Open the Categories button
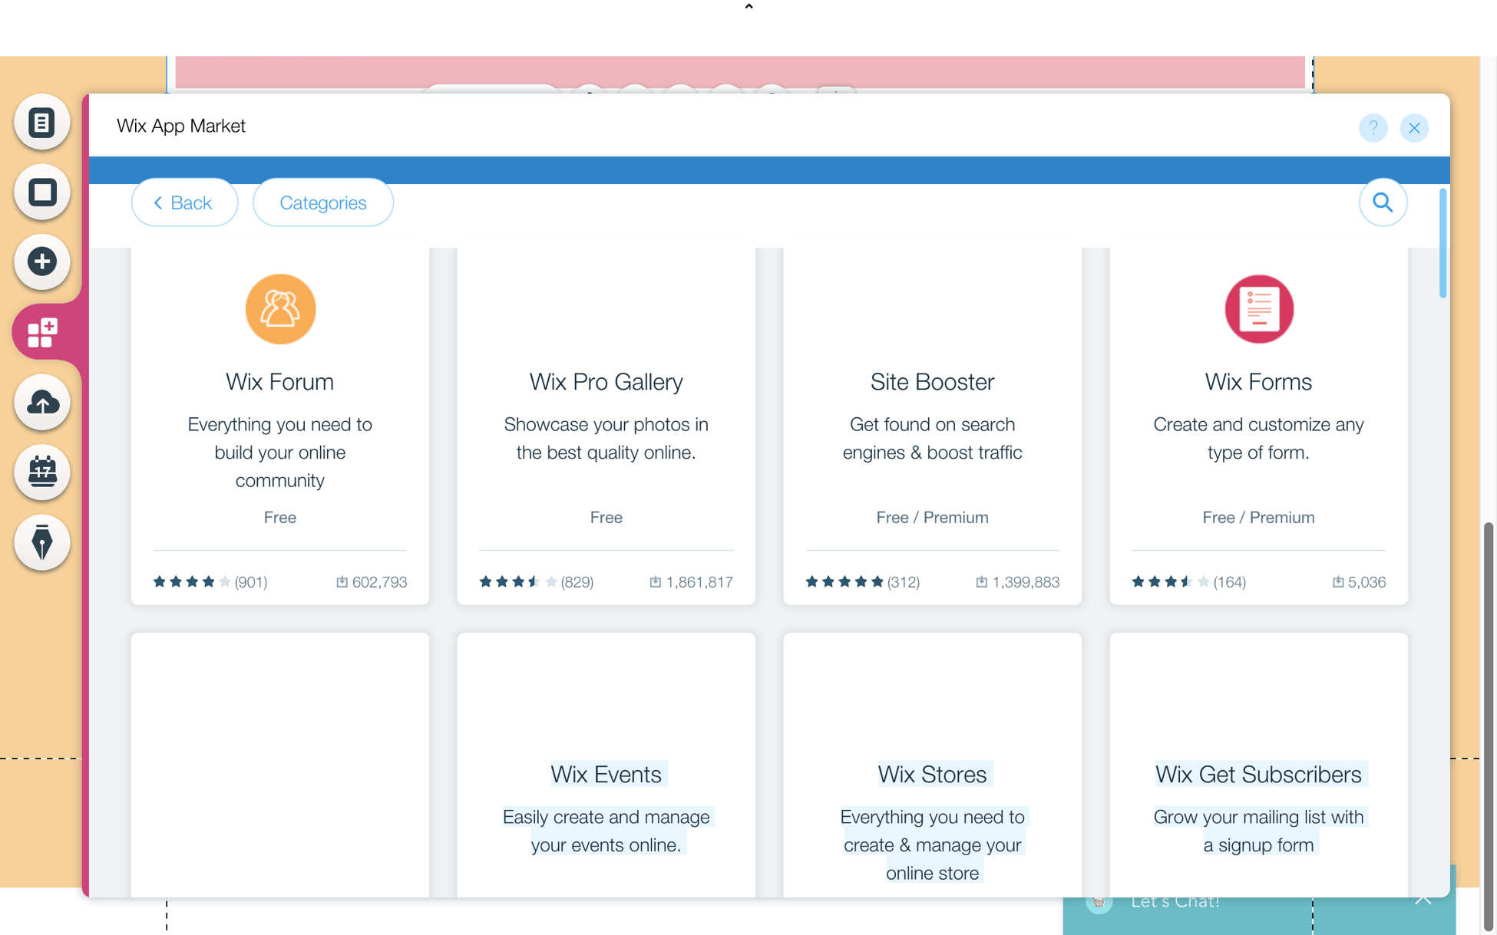The image size is (1497, 935). (x=323, y=202)
